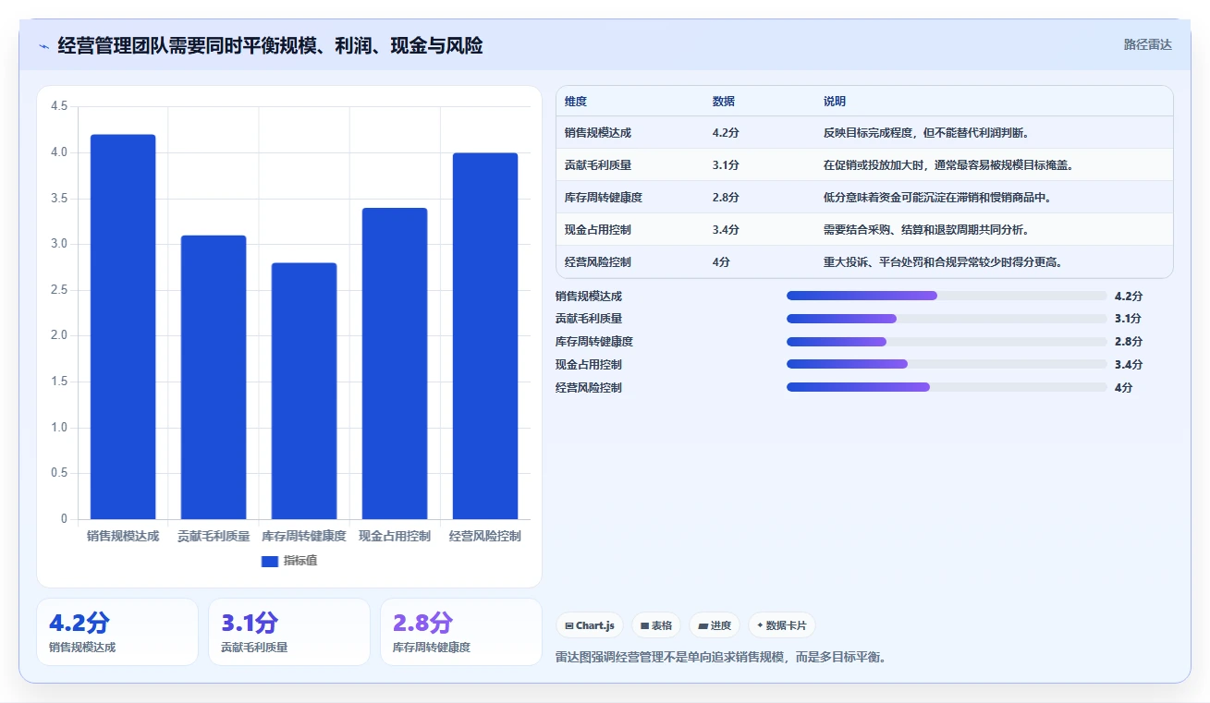Image resolution: width=1210 pixels, height=703 pixels.
Task: Select the 贡献毛利质量 table row cell
Action: tap(598, 165)
